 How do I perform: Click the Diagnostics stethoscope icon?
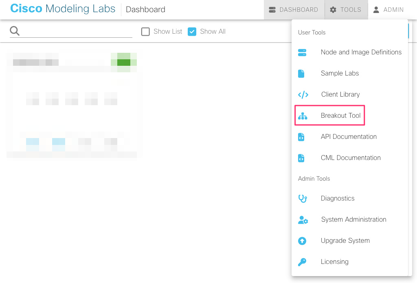[x=303, y=199]
